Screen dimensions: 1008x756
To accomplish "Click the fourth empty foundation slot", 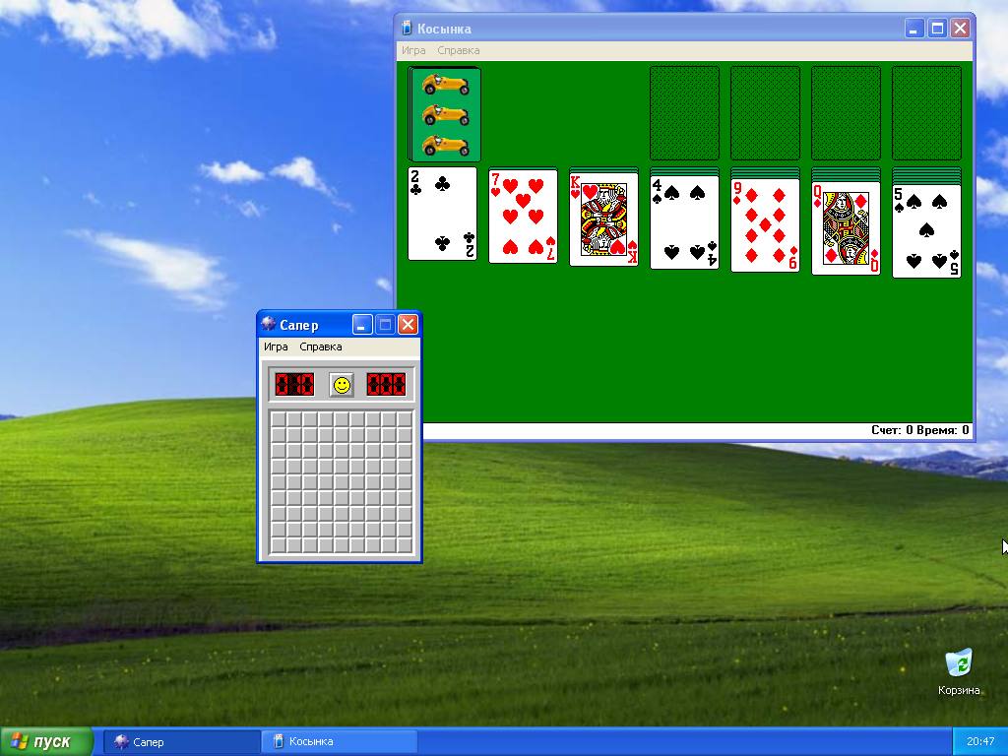I will [x=926, y=113].
